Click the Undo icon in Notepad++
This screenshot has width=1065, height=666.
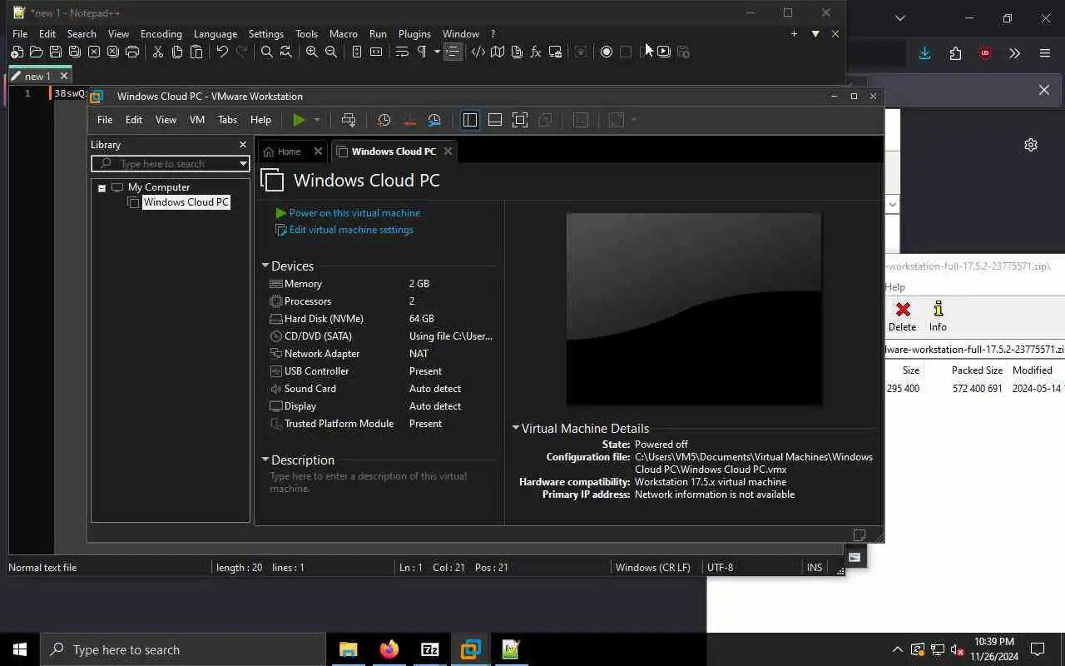(x=222, y=52)
